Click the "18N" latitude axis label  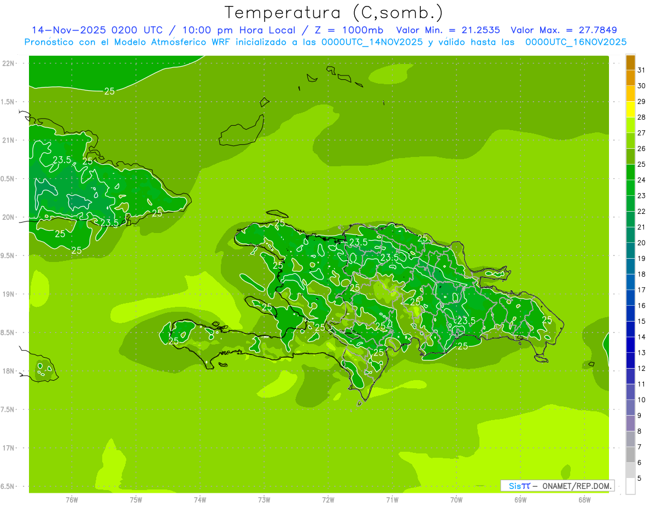pos(8,371)
